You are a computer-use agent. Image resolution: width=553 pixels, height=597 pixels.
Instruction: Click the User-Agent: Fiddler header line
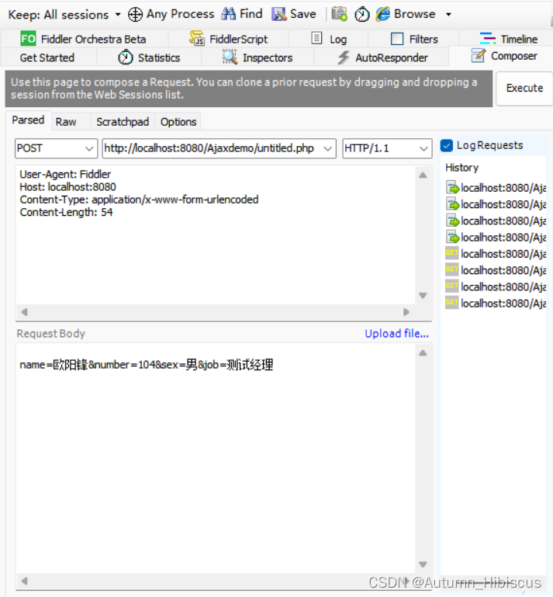point(65,175)
